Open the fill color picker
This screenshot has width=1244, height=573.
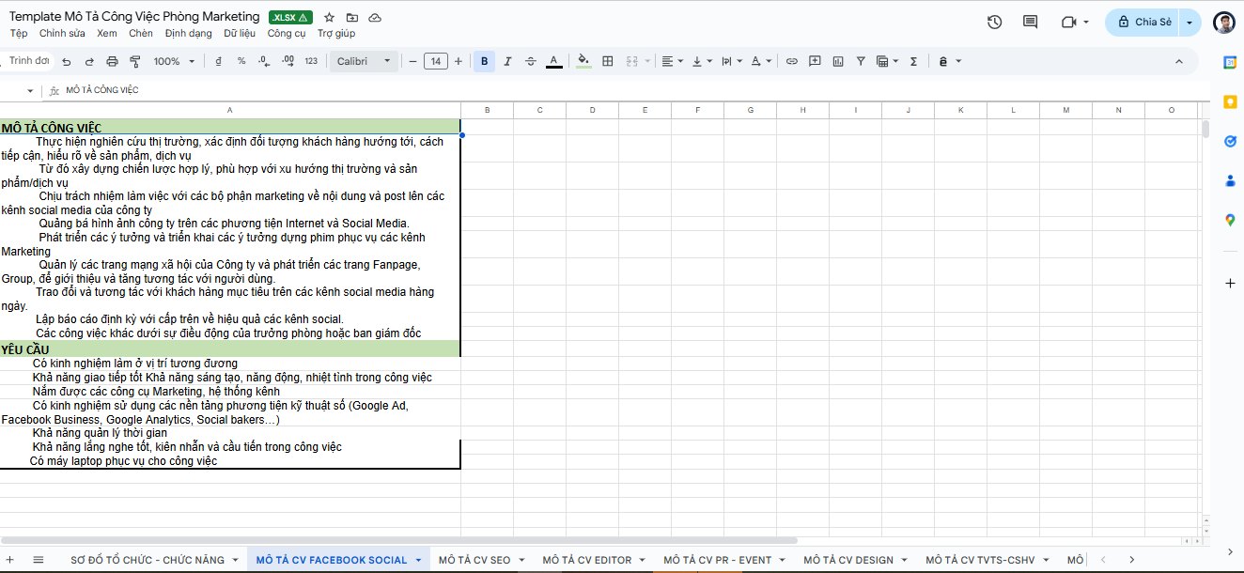(583, 61)
